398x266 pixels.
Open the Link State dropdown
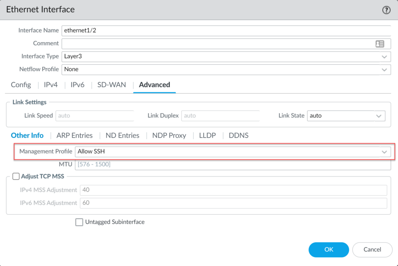tap(346, 116)
